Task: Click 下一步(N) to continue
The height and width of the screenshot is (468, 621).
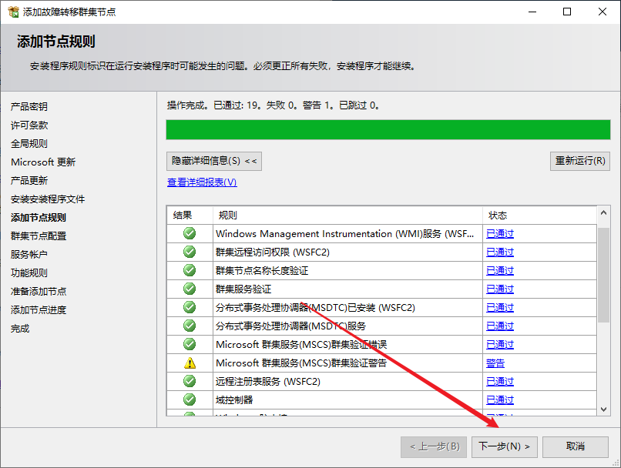Action: pyautogui.click(x=505, y=446)
